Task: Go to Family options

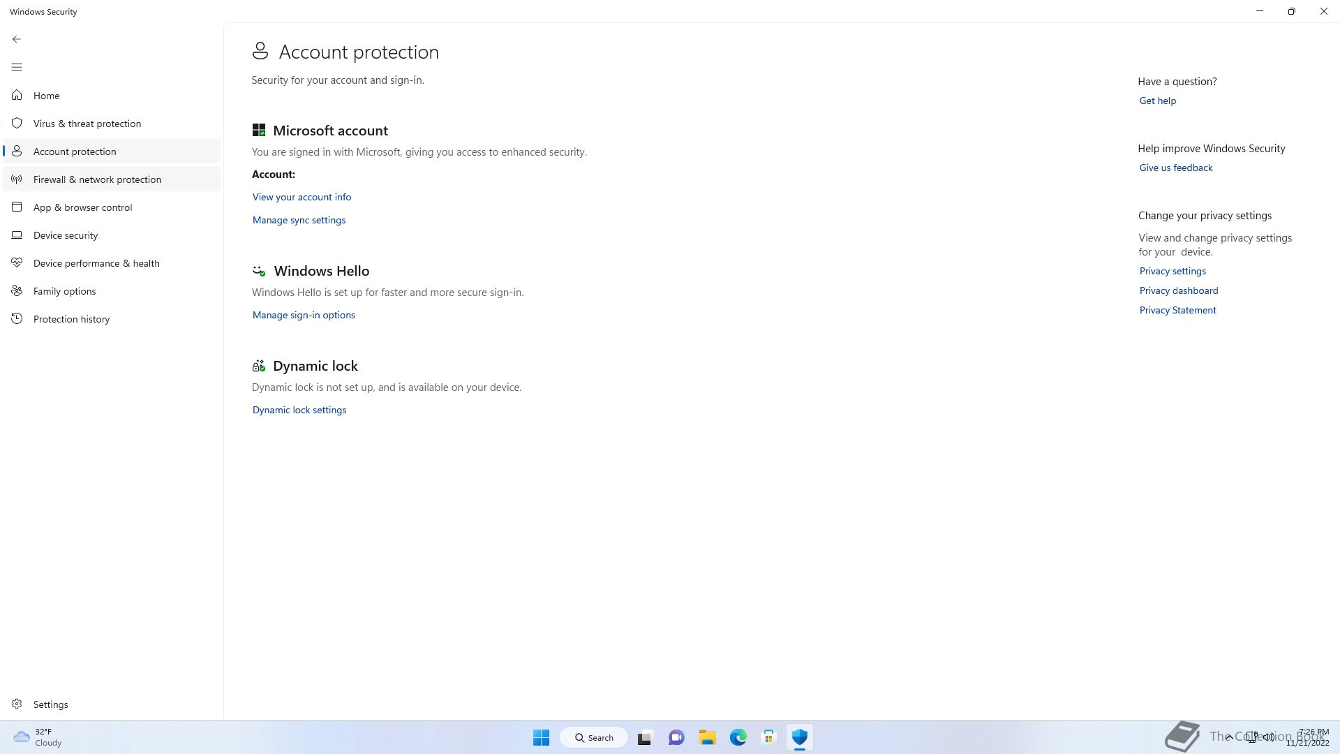Action: tap(112, 291)
